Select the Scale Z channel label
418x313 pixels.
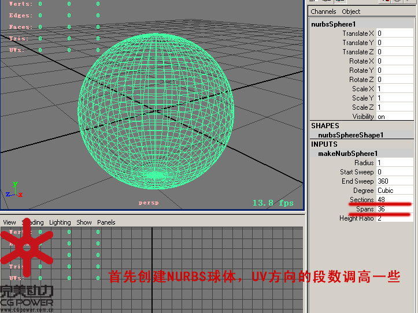pos(363,107)
